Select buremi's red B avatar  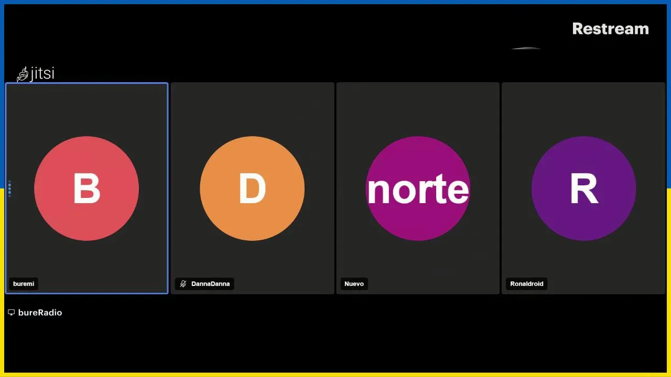86,188
